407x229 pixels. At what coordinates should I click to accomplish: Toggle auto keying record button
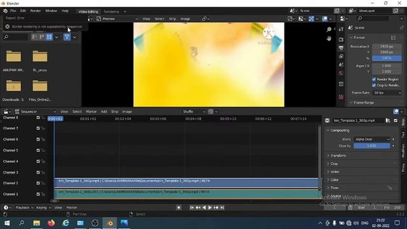pos(179,207)
